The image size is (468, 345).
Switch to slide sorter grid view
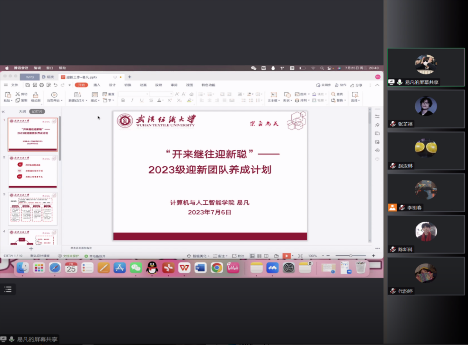[x=260, y=256]
